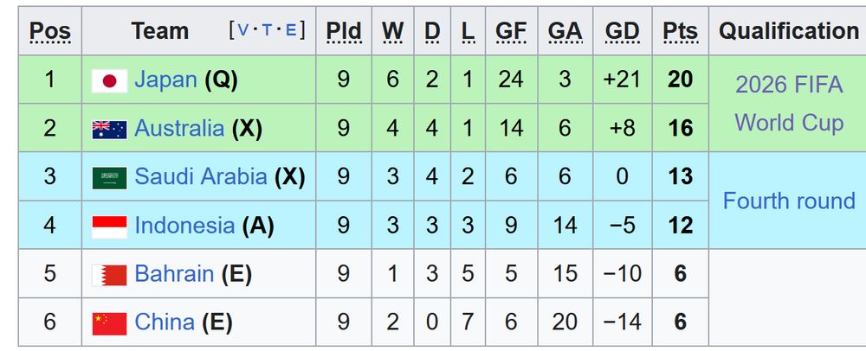This screenshot has width=866, height=351.
Task: Follow the Fourth round link
Action: click(x=788, y=201)
